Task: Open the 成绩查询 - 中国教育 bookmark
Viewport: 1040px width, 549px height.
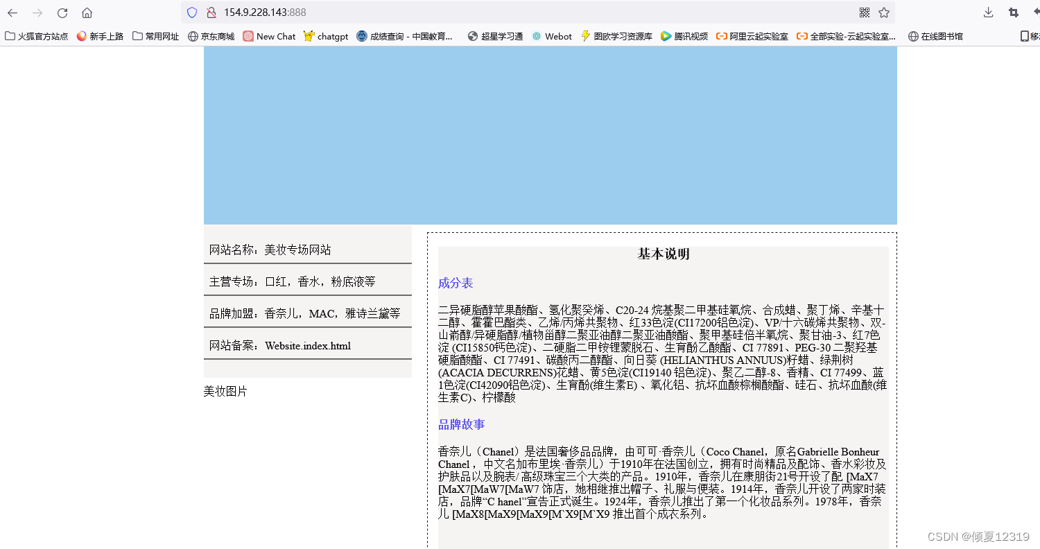Action: [404, 36]
